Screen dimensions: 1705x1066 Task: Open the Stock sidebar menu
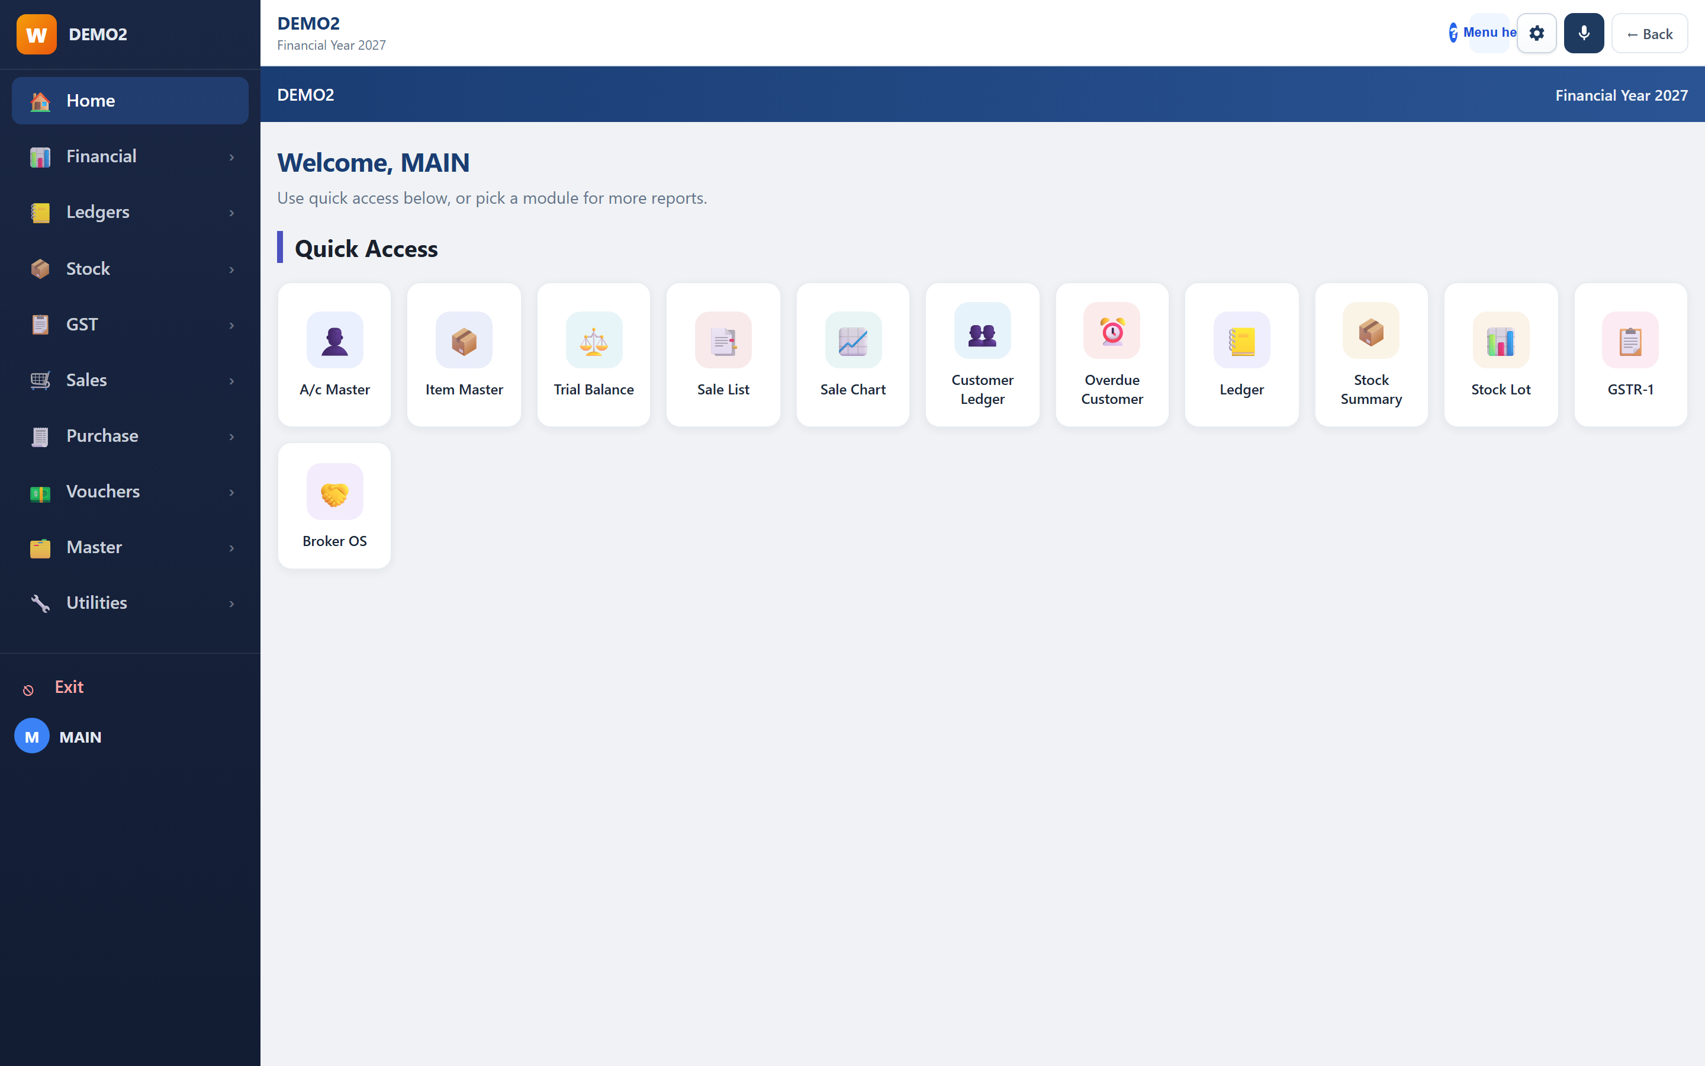(x=130, y=269)
